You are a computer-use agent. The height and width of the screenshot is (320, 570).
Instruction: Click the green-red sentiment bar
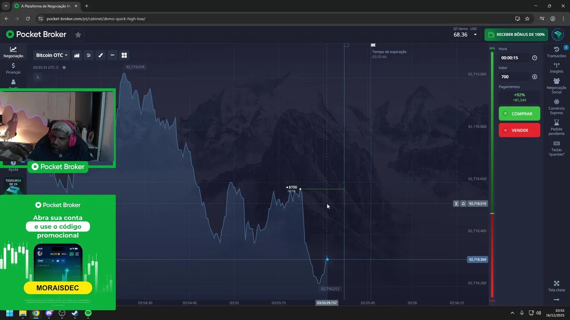pos(492,175)
